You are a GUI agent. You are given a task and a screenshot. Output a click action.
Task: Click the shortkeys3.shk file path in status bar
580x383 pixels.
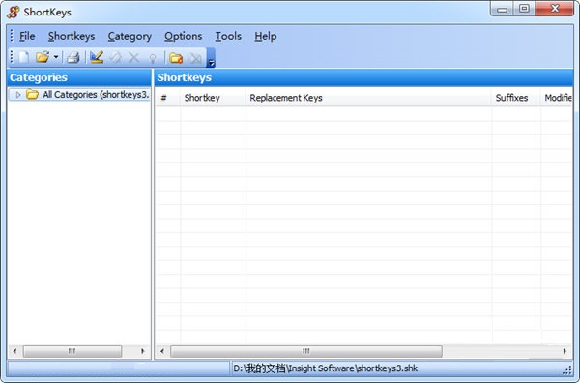tap(325, 368)
